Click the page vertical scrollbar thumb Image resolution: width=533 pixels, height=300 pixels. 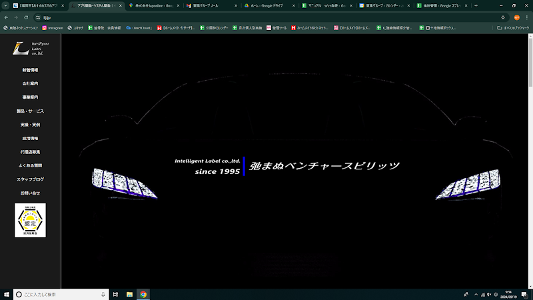pos(530,63)
